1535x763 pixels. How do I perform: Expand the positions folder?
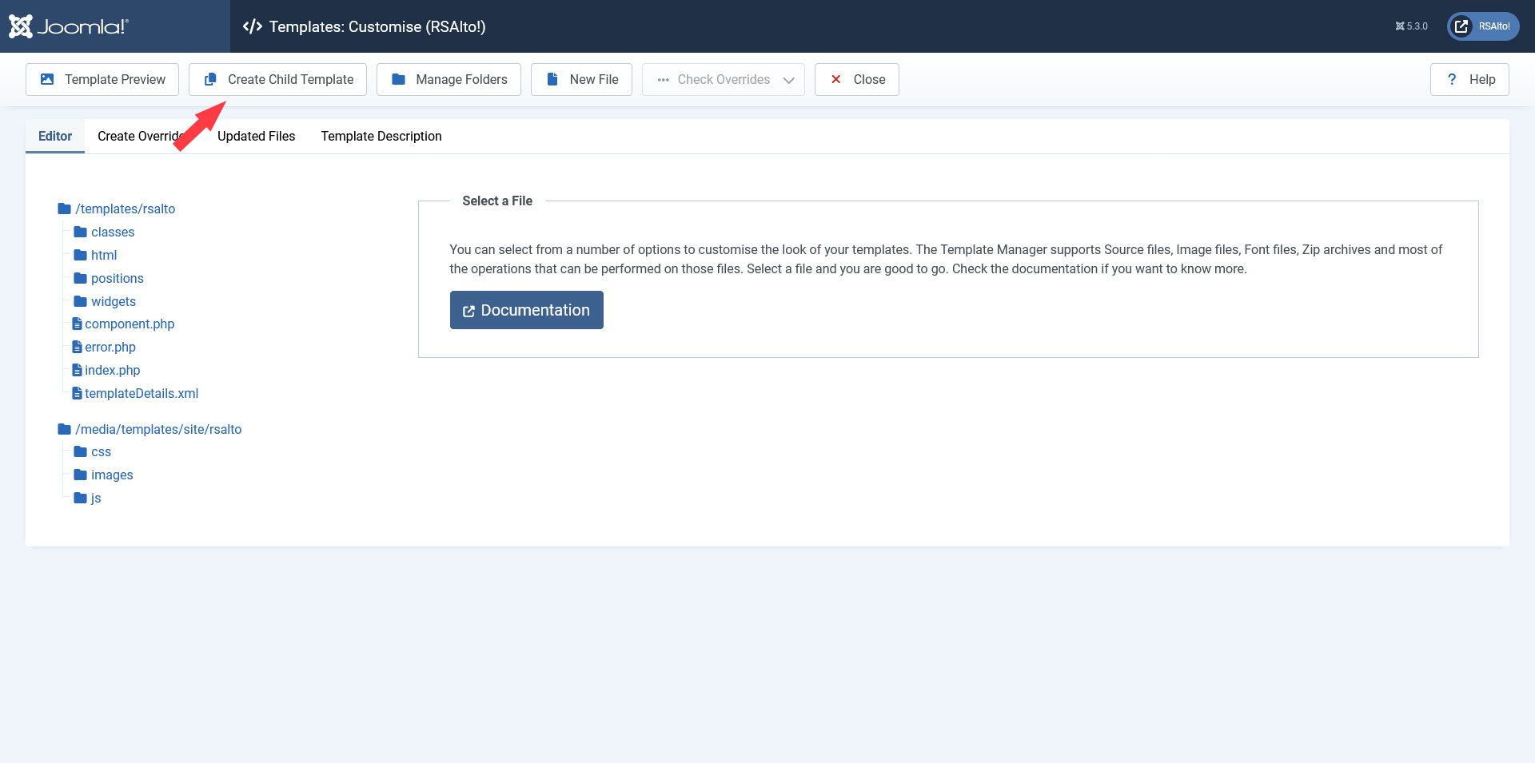[118, 278]
